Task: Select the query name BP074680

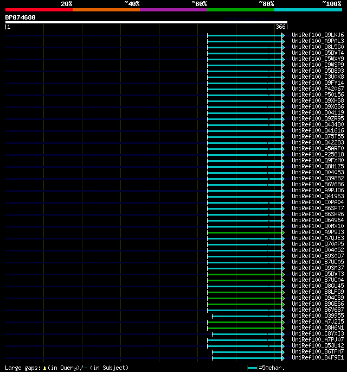Action: [x=21, y=17]
